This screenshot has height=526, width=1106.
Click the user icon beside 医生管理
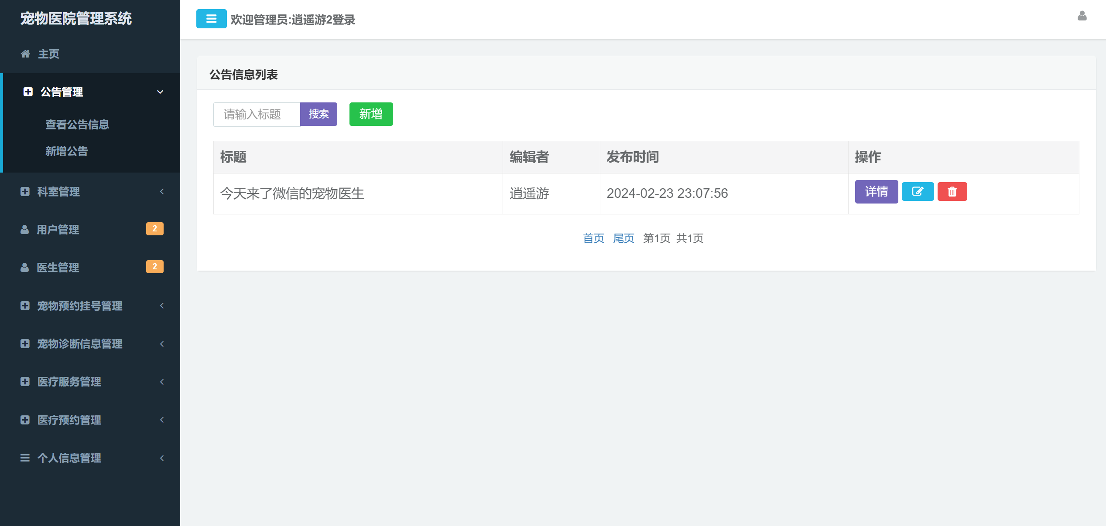point(25,268)
